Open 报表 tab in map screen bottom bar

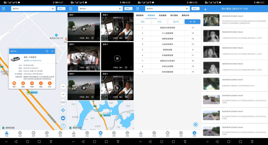pyautogui.click(x=60, y=134)
